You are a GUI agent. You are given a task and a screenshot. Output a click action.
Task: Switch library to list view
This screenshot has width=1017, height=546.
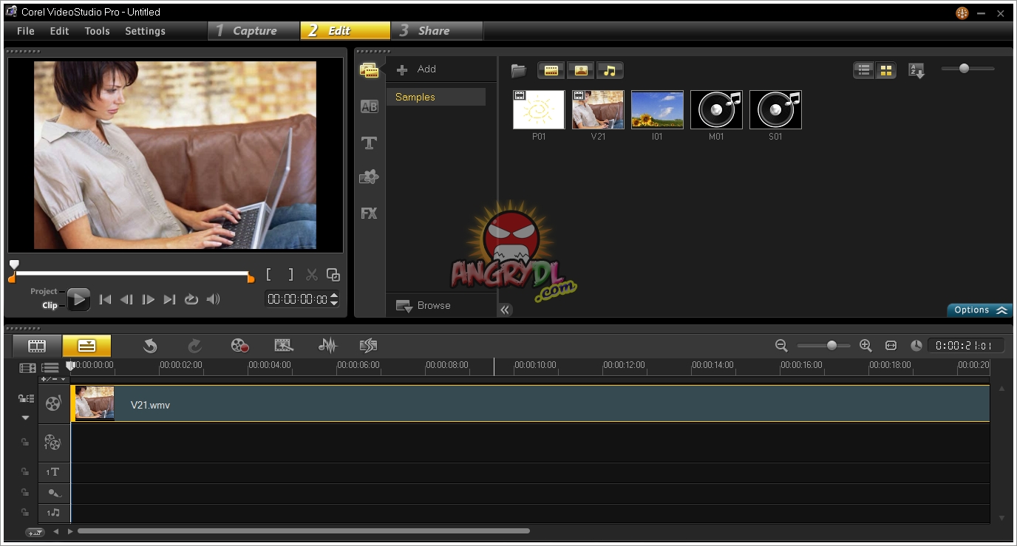864,71
